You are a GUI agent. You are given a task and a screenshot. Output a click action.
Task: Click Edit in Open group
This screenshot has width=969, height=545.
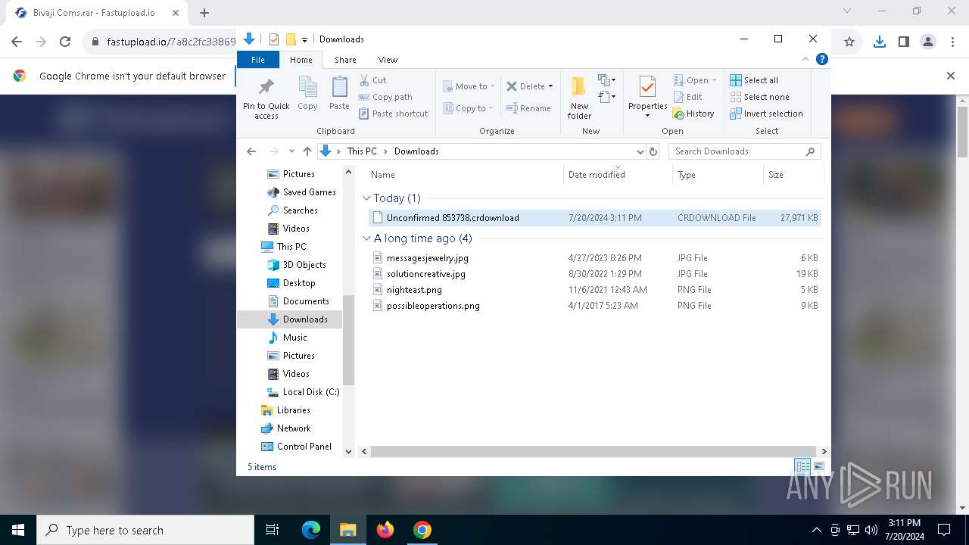(x=687, y=97)
